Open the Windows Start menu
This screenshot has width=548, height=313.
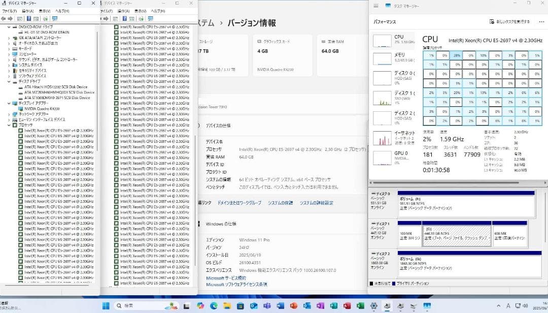click(106, 306)
